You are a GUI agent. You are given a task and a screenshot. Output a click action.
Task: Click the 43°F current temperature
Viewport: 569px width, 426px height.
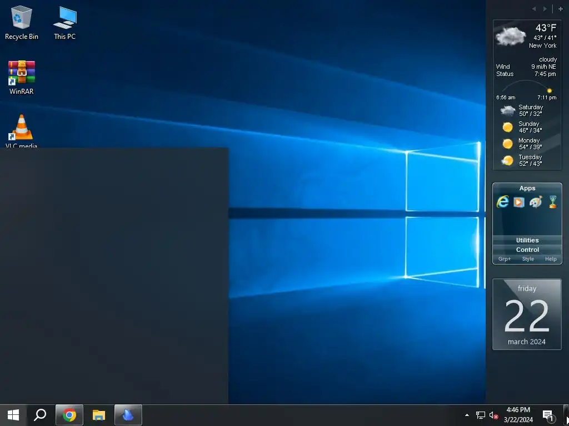pyautogui.click(x=546, y=28)
